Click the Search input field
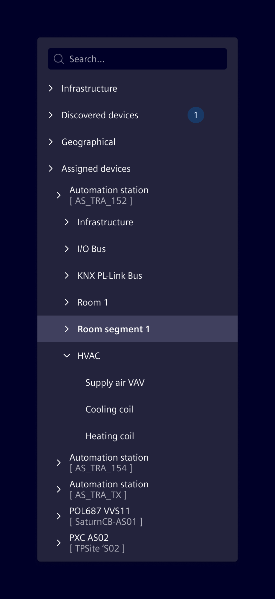The image size is (275, 599). pos(144,59)
